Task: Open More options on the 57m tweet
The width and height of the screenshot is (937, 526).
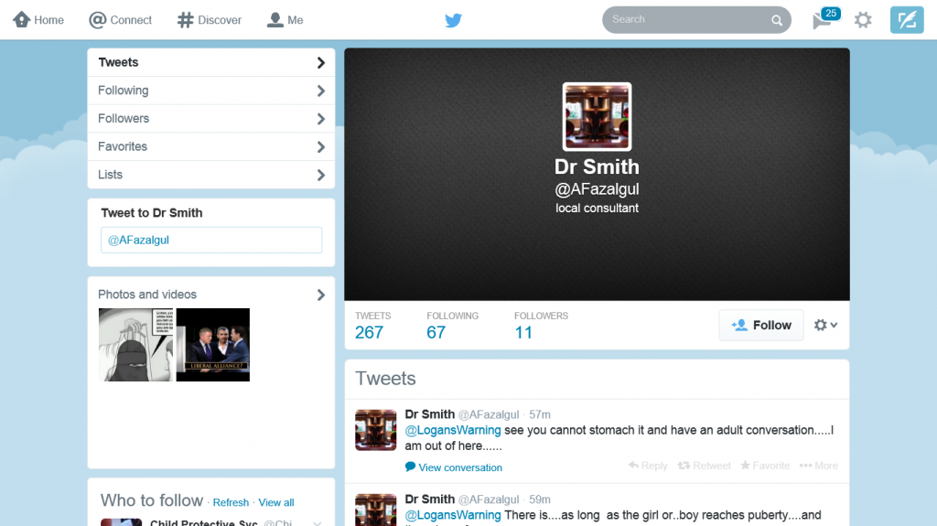Action: [x=819, y=466]
